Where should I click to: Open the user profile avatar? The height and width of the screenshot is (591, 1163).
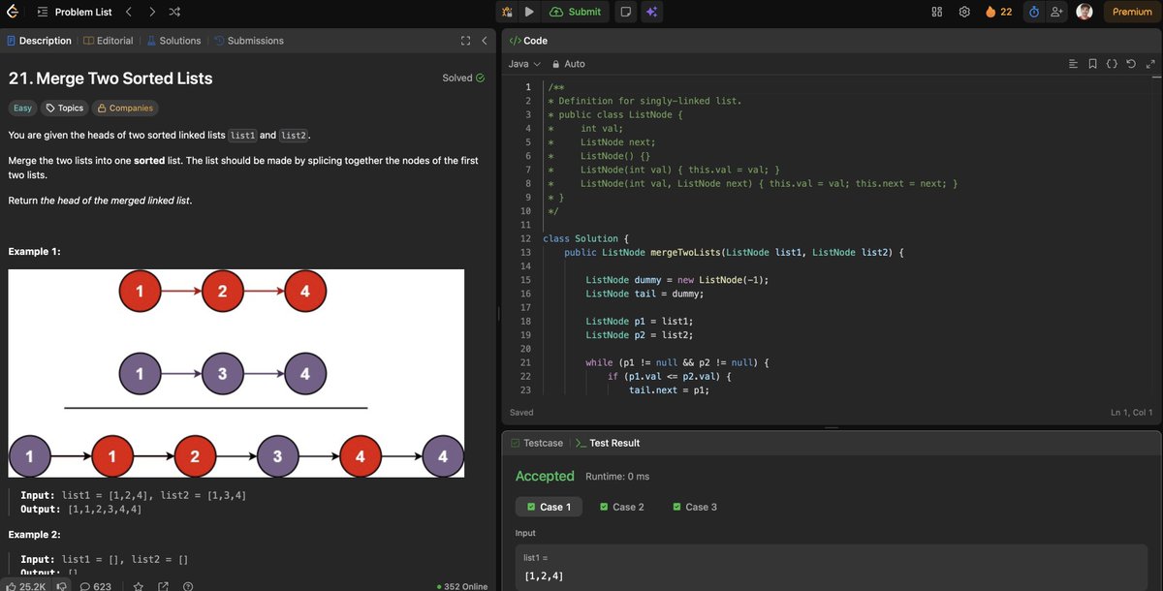(x=1084, y=12)
